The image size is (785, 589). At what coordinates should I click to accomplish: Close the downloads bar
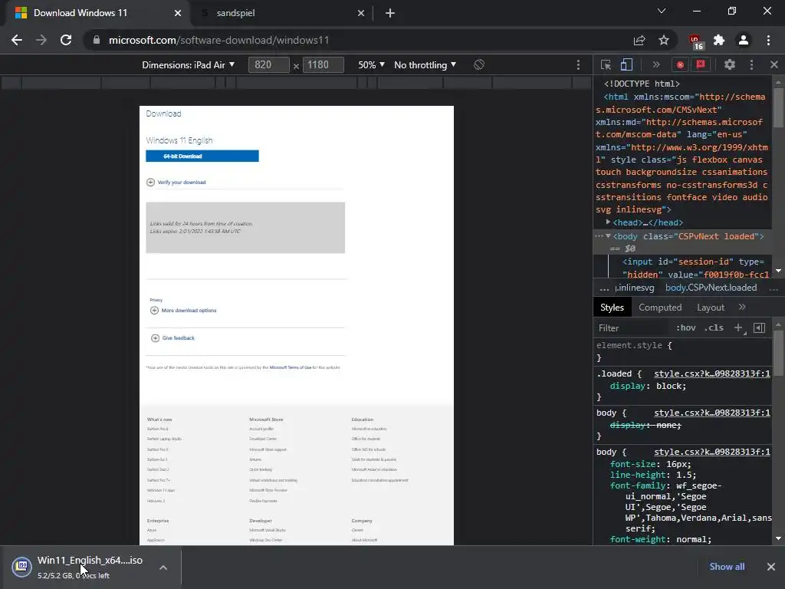coord(771,567)
